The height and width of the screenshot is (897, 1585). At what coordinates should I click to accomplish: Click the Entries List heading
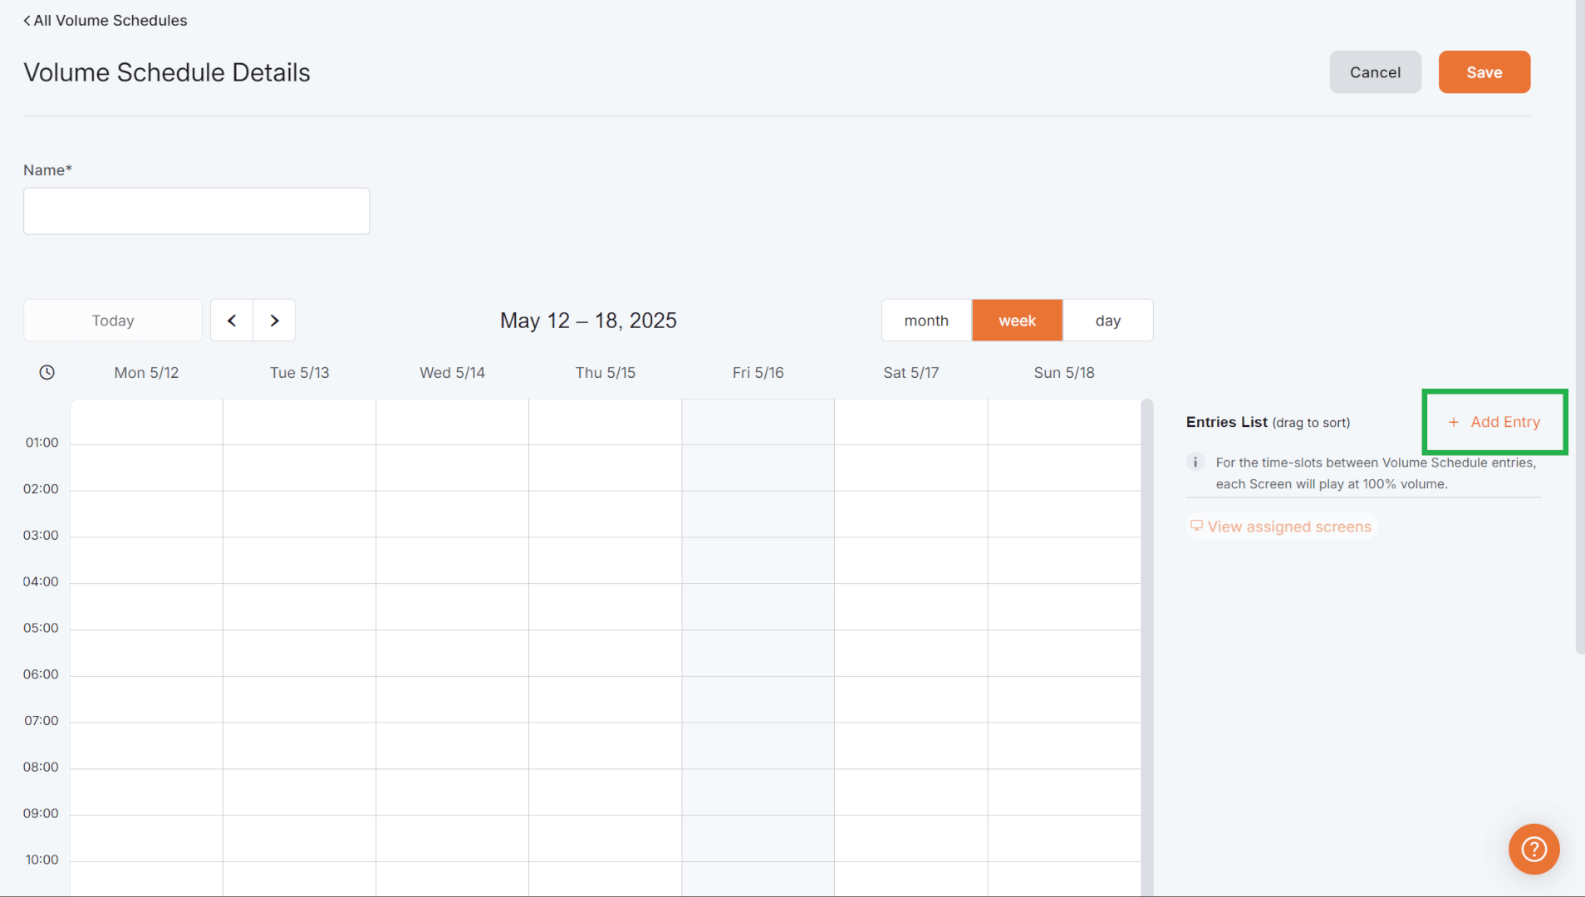pyautogui.click(x=1226, y=422)
